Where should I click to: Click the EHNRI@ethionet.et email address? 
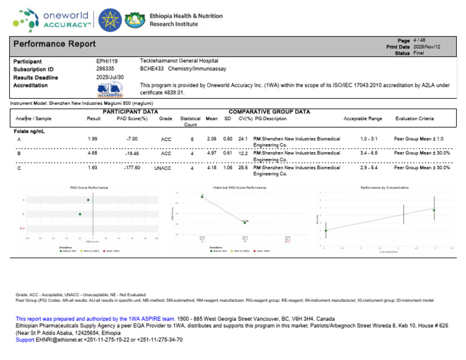(59, 339)
